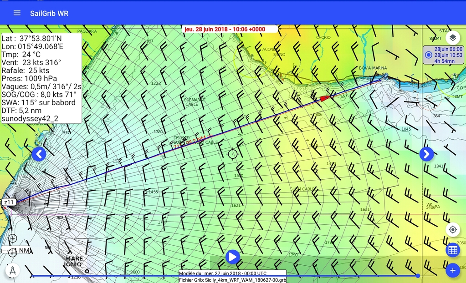Open the map layers selector
466x283 pixels.
coord(452,37)
